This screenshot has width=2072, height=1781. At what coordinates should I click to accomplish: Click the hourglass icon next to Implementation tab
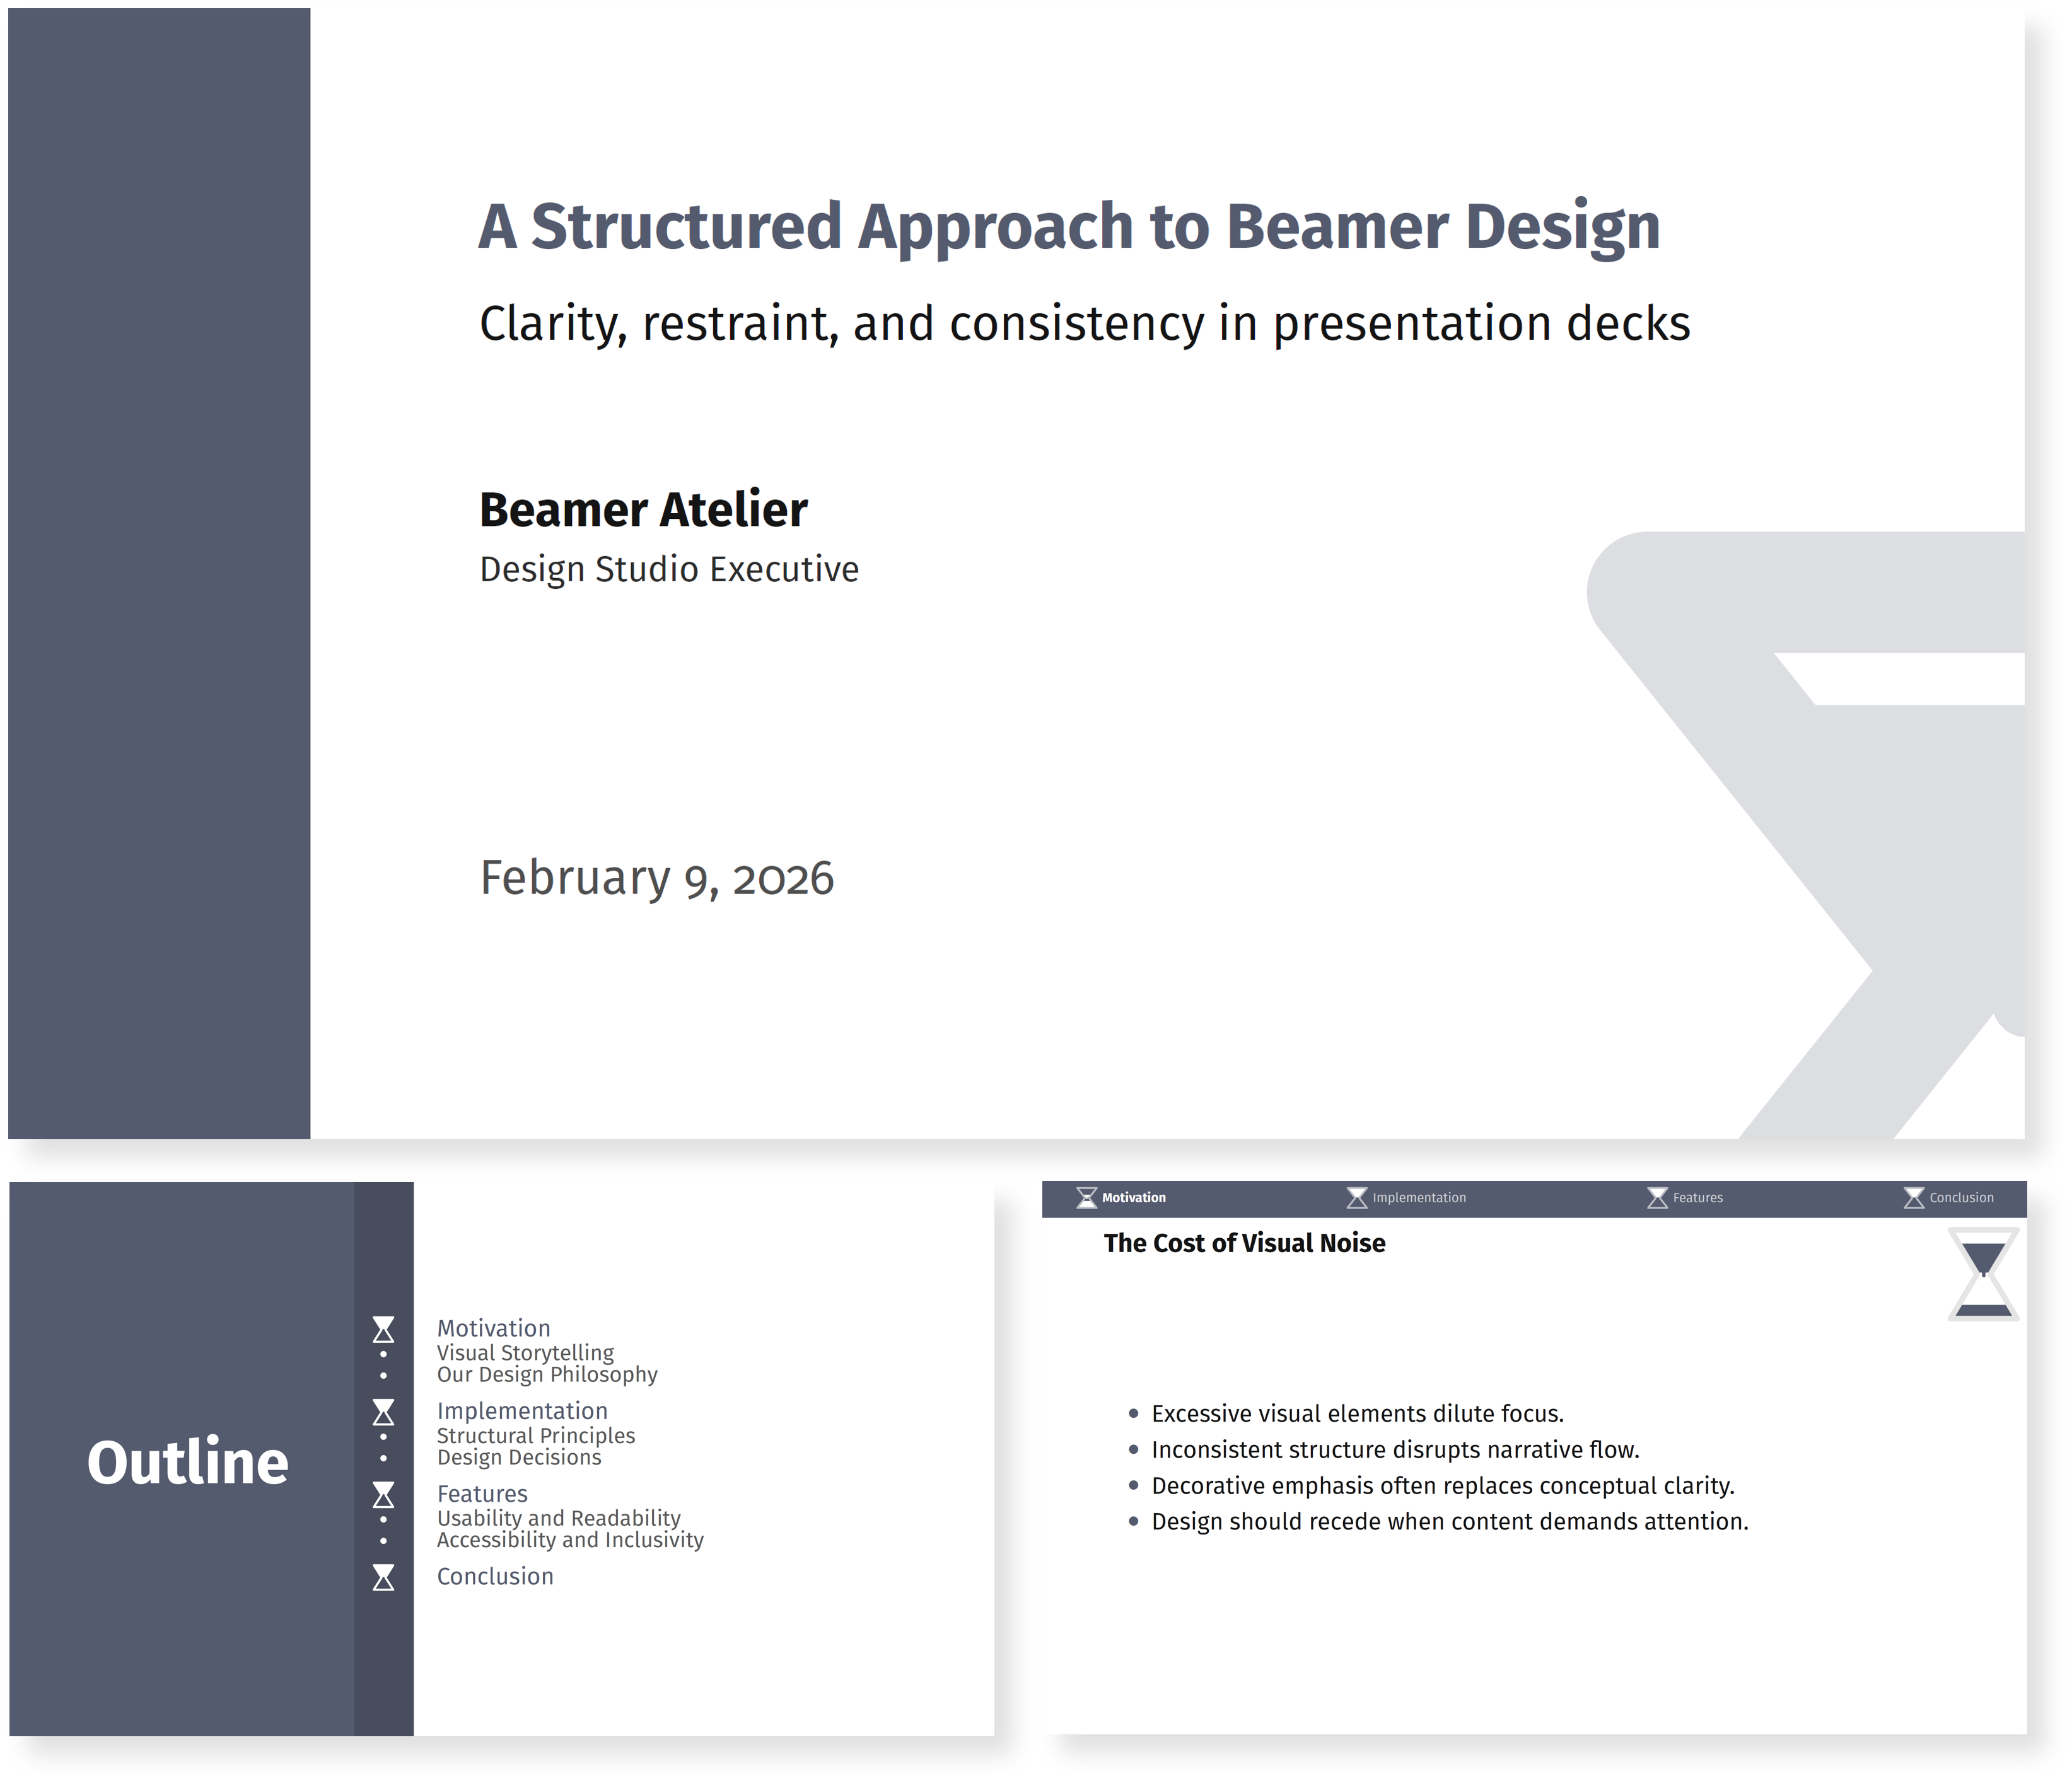click(x=1356, y=1197)
